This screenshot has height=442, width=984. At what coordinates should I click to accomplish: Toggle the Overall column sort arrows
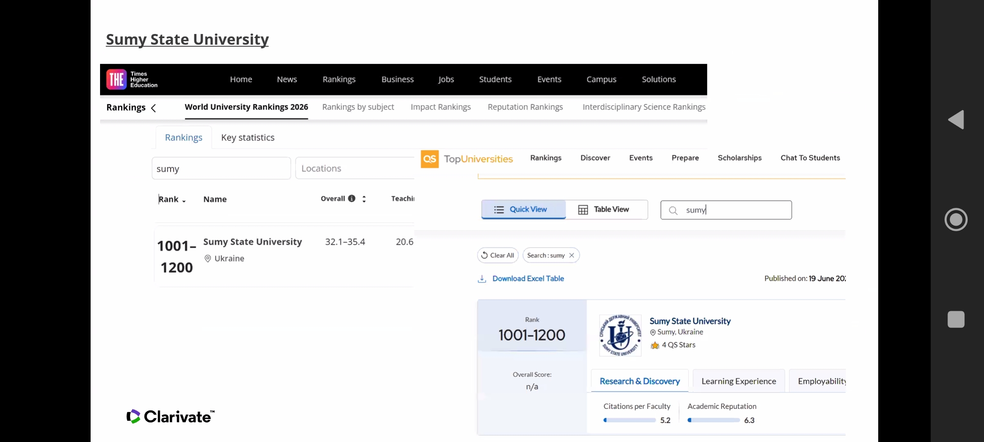point(364,199)
